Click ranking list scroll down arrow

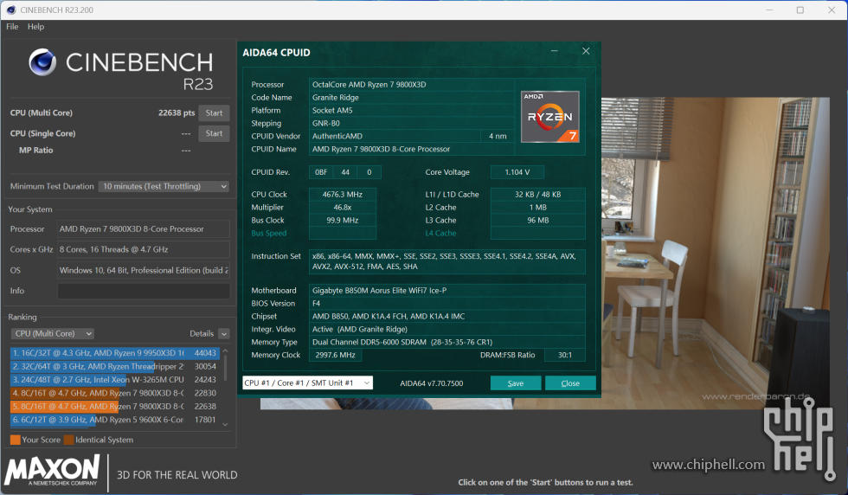[226, 425]
